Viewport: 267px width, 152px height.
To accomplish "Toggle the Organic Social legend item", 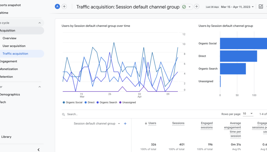I will pyautogui.click(x=72, y=102).
